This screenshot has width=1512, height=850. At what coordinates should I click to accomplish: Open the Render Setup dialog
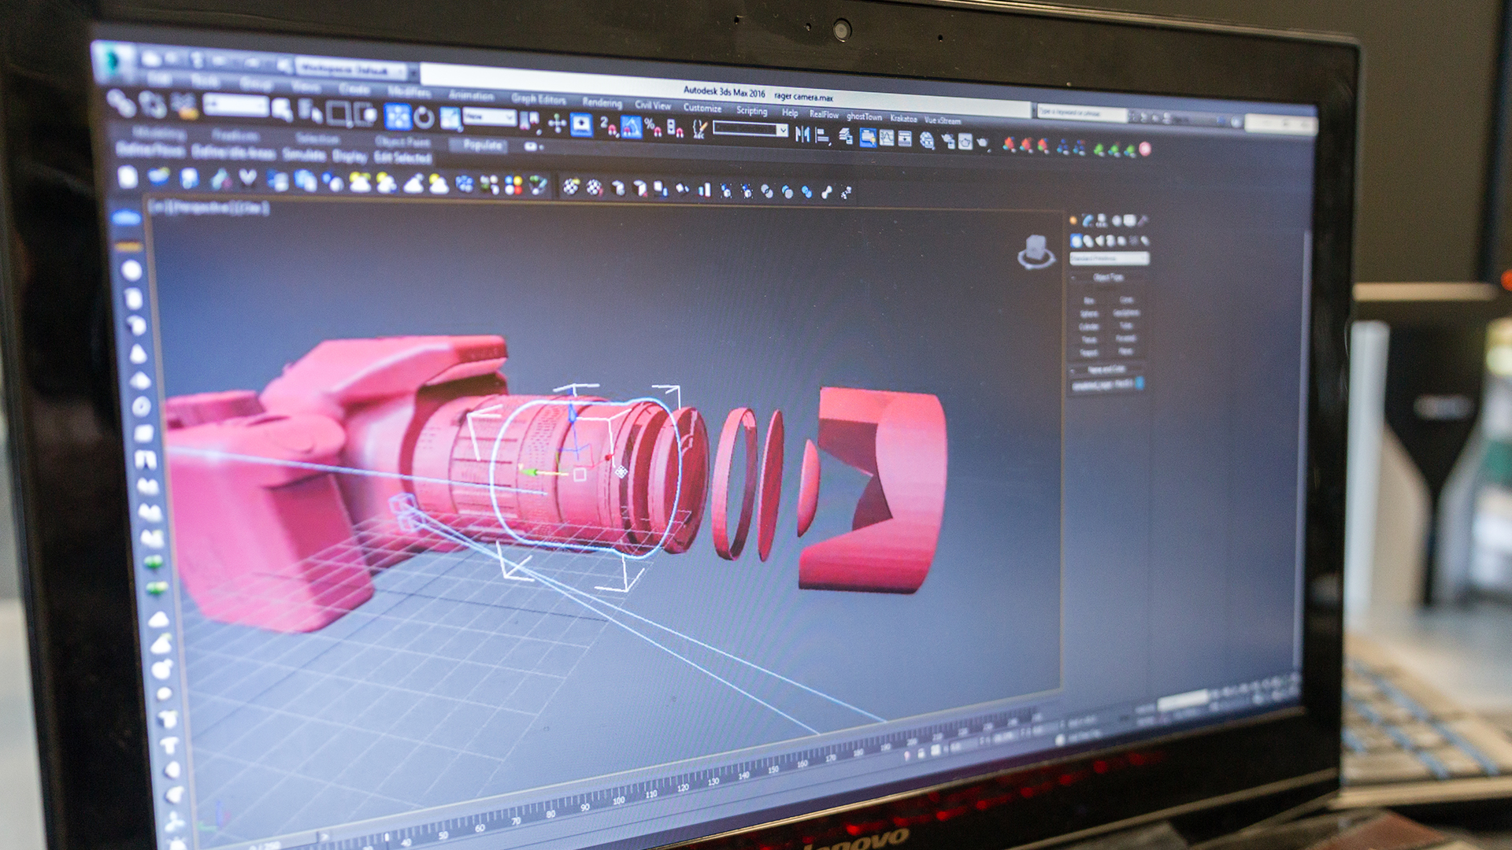[x=947, y=142]
